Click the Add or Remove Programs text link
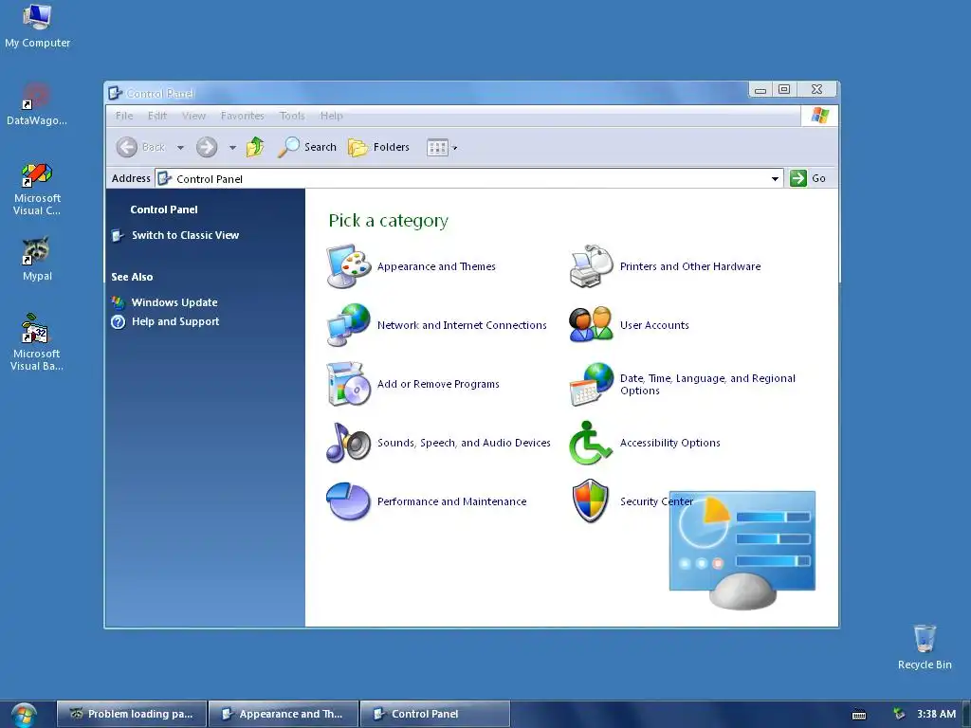This screenshot has width=971, height=728. [x=438, y=384]
